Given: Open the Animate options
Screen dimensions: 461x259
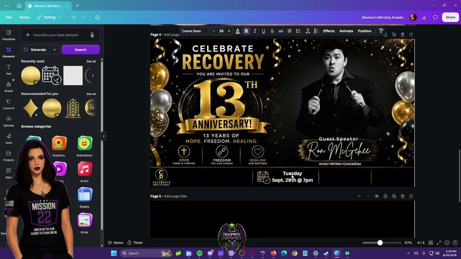Looking at the screenshot, I should [346, 31].
